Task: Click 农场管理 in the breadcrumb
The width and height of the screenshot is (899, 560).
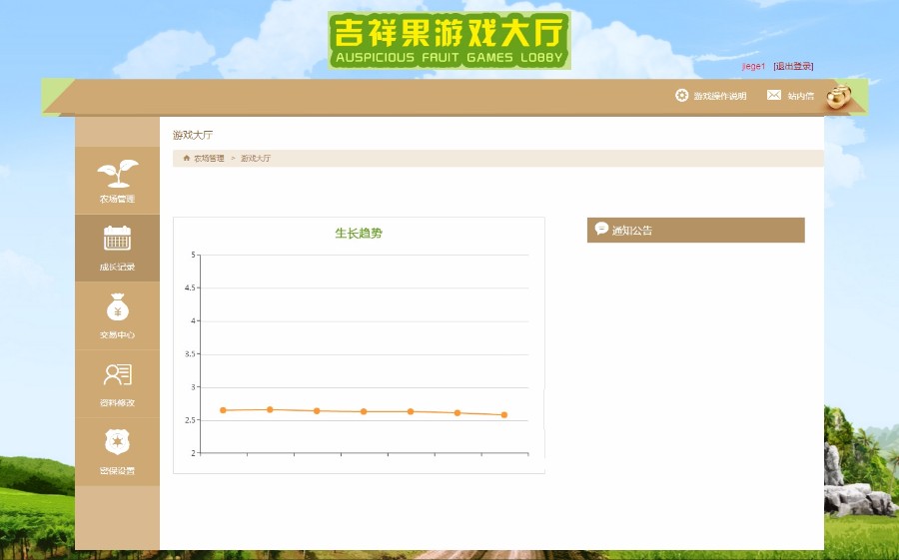Action: (x=209, y=158)
